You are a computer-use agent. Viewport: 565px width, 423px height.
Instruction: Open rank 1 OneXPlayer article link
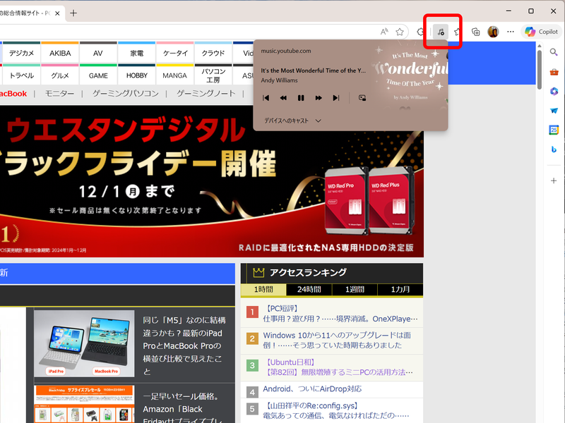tap(340, 314)
